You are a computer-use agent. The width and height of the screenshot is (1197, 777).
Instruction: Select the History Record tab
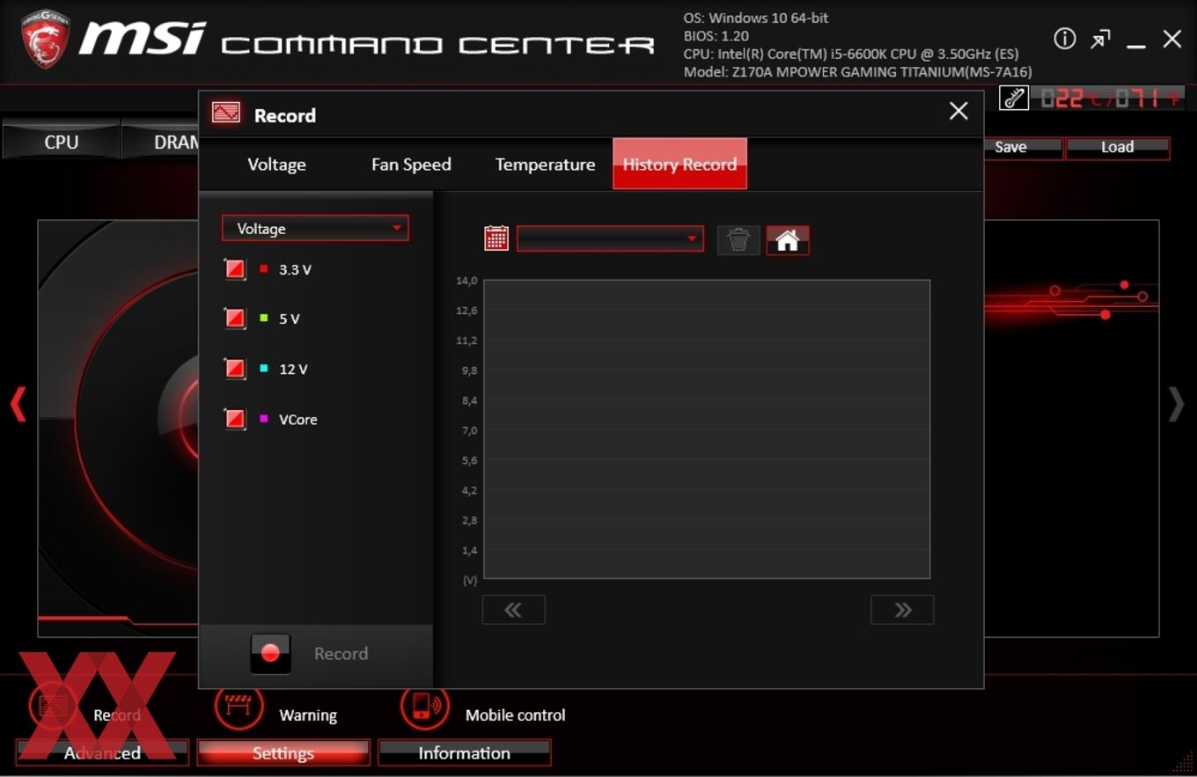click(x=679, y=164)
